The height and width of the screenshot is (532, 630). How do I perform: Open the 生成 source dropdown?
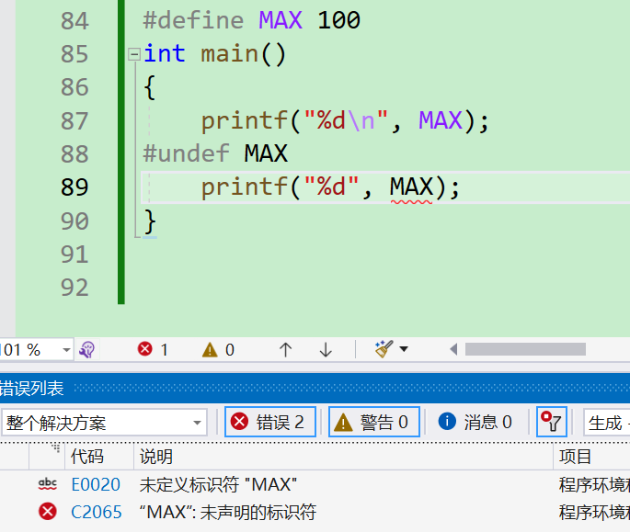(607, 423)
